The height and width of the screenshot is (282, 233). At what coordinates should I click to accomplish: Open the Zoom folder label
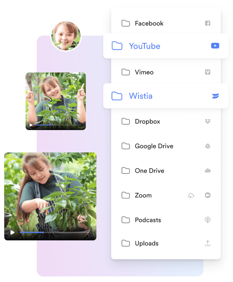coord(143,195)
